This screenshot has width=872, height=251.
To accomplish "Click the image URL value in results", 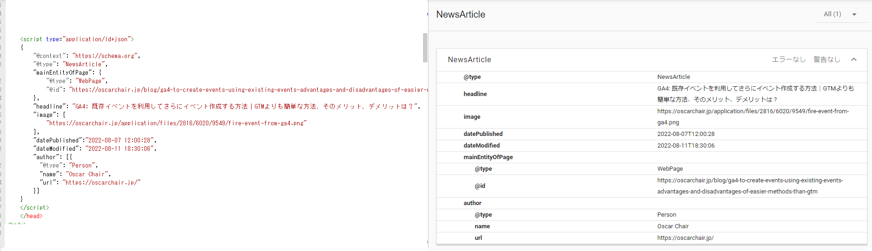I will [x=752, y=111].
